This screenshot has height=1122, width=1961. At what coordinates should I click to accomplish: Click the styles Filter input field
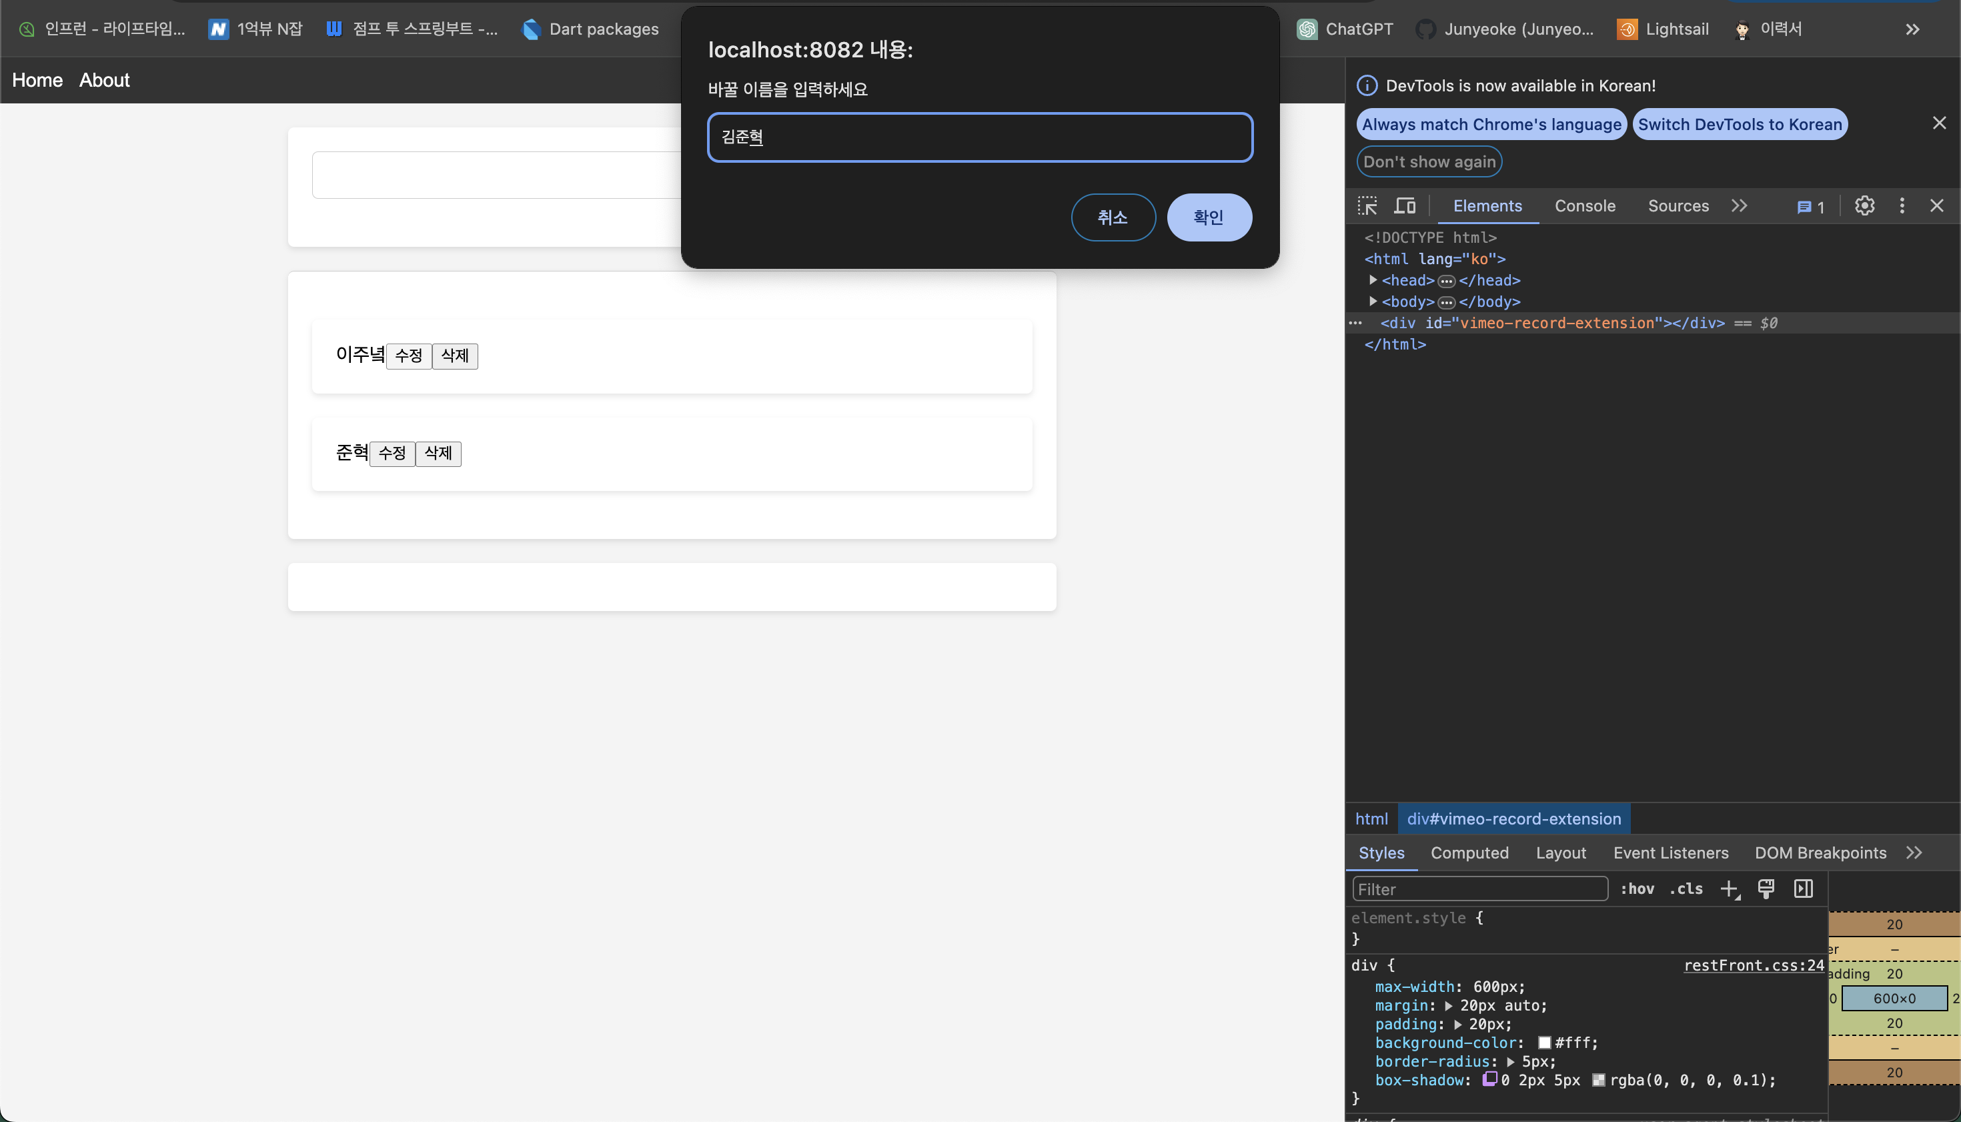[1479, 889]
